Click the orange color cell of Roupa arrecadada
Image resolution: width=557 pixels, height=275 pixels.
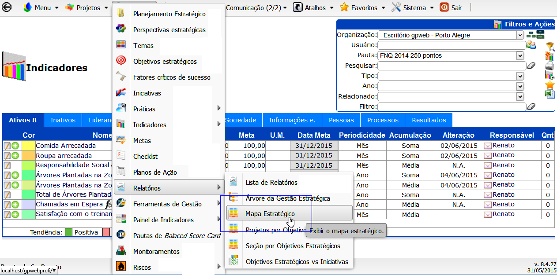point(28,155)
